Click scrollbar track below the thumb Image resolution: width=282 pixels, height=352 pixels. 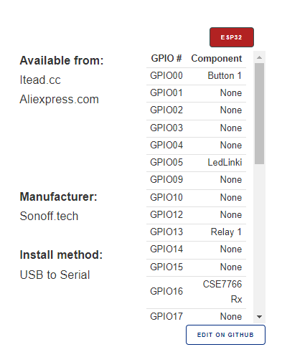pos(259,237)
